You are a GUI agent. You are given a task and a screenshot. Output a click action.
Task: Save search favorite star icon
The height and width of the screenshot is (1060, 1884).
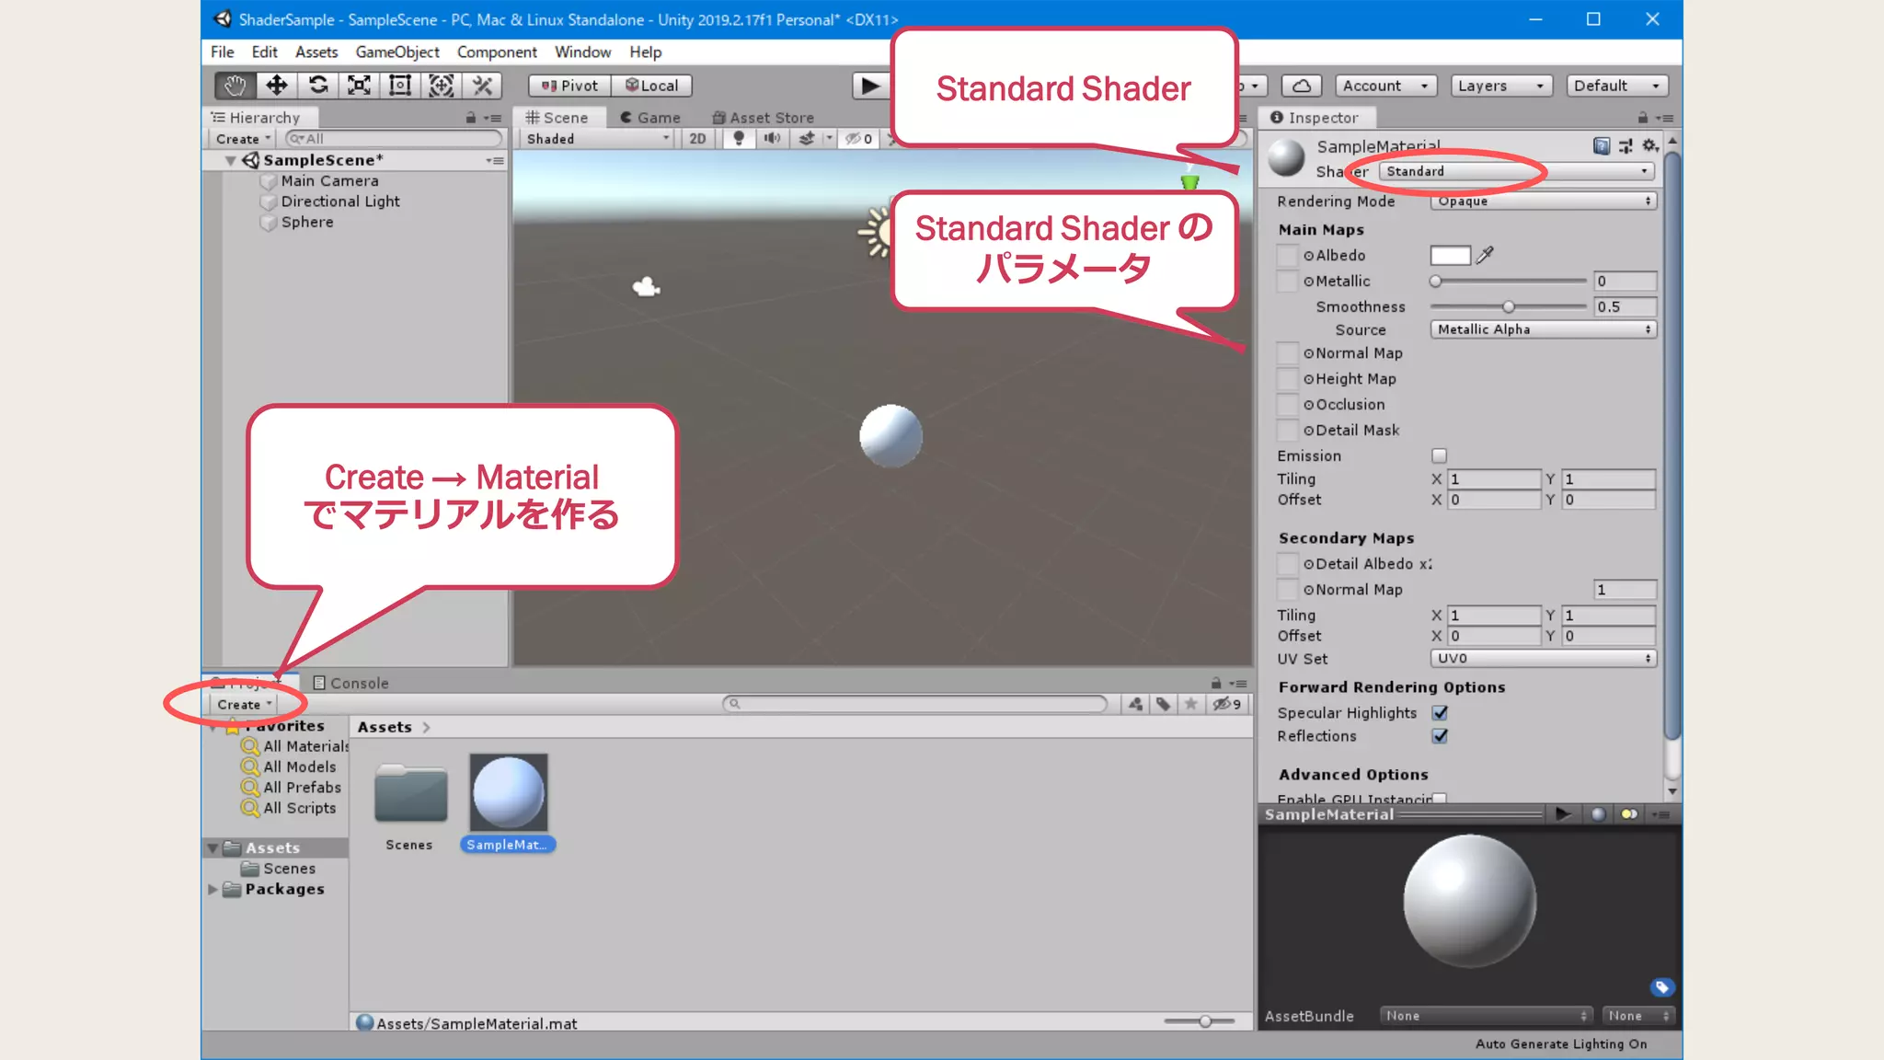click(1191, 704)
